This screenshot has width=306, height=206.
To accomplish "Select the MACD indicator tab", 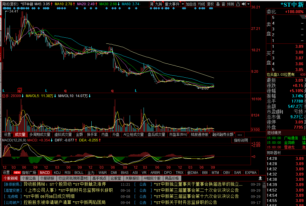I will (x=45, y=172).
